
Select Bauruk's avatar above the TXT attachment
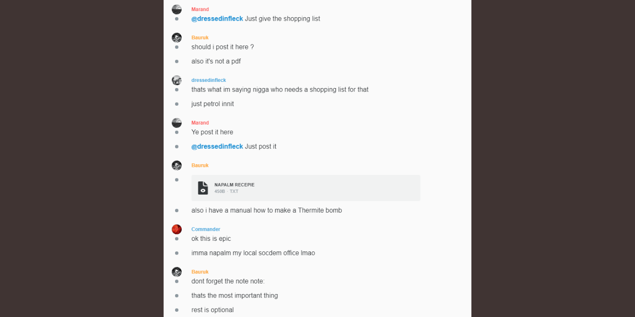(176, 165)
